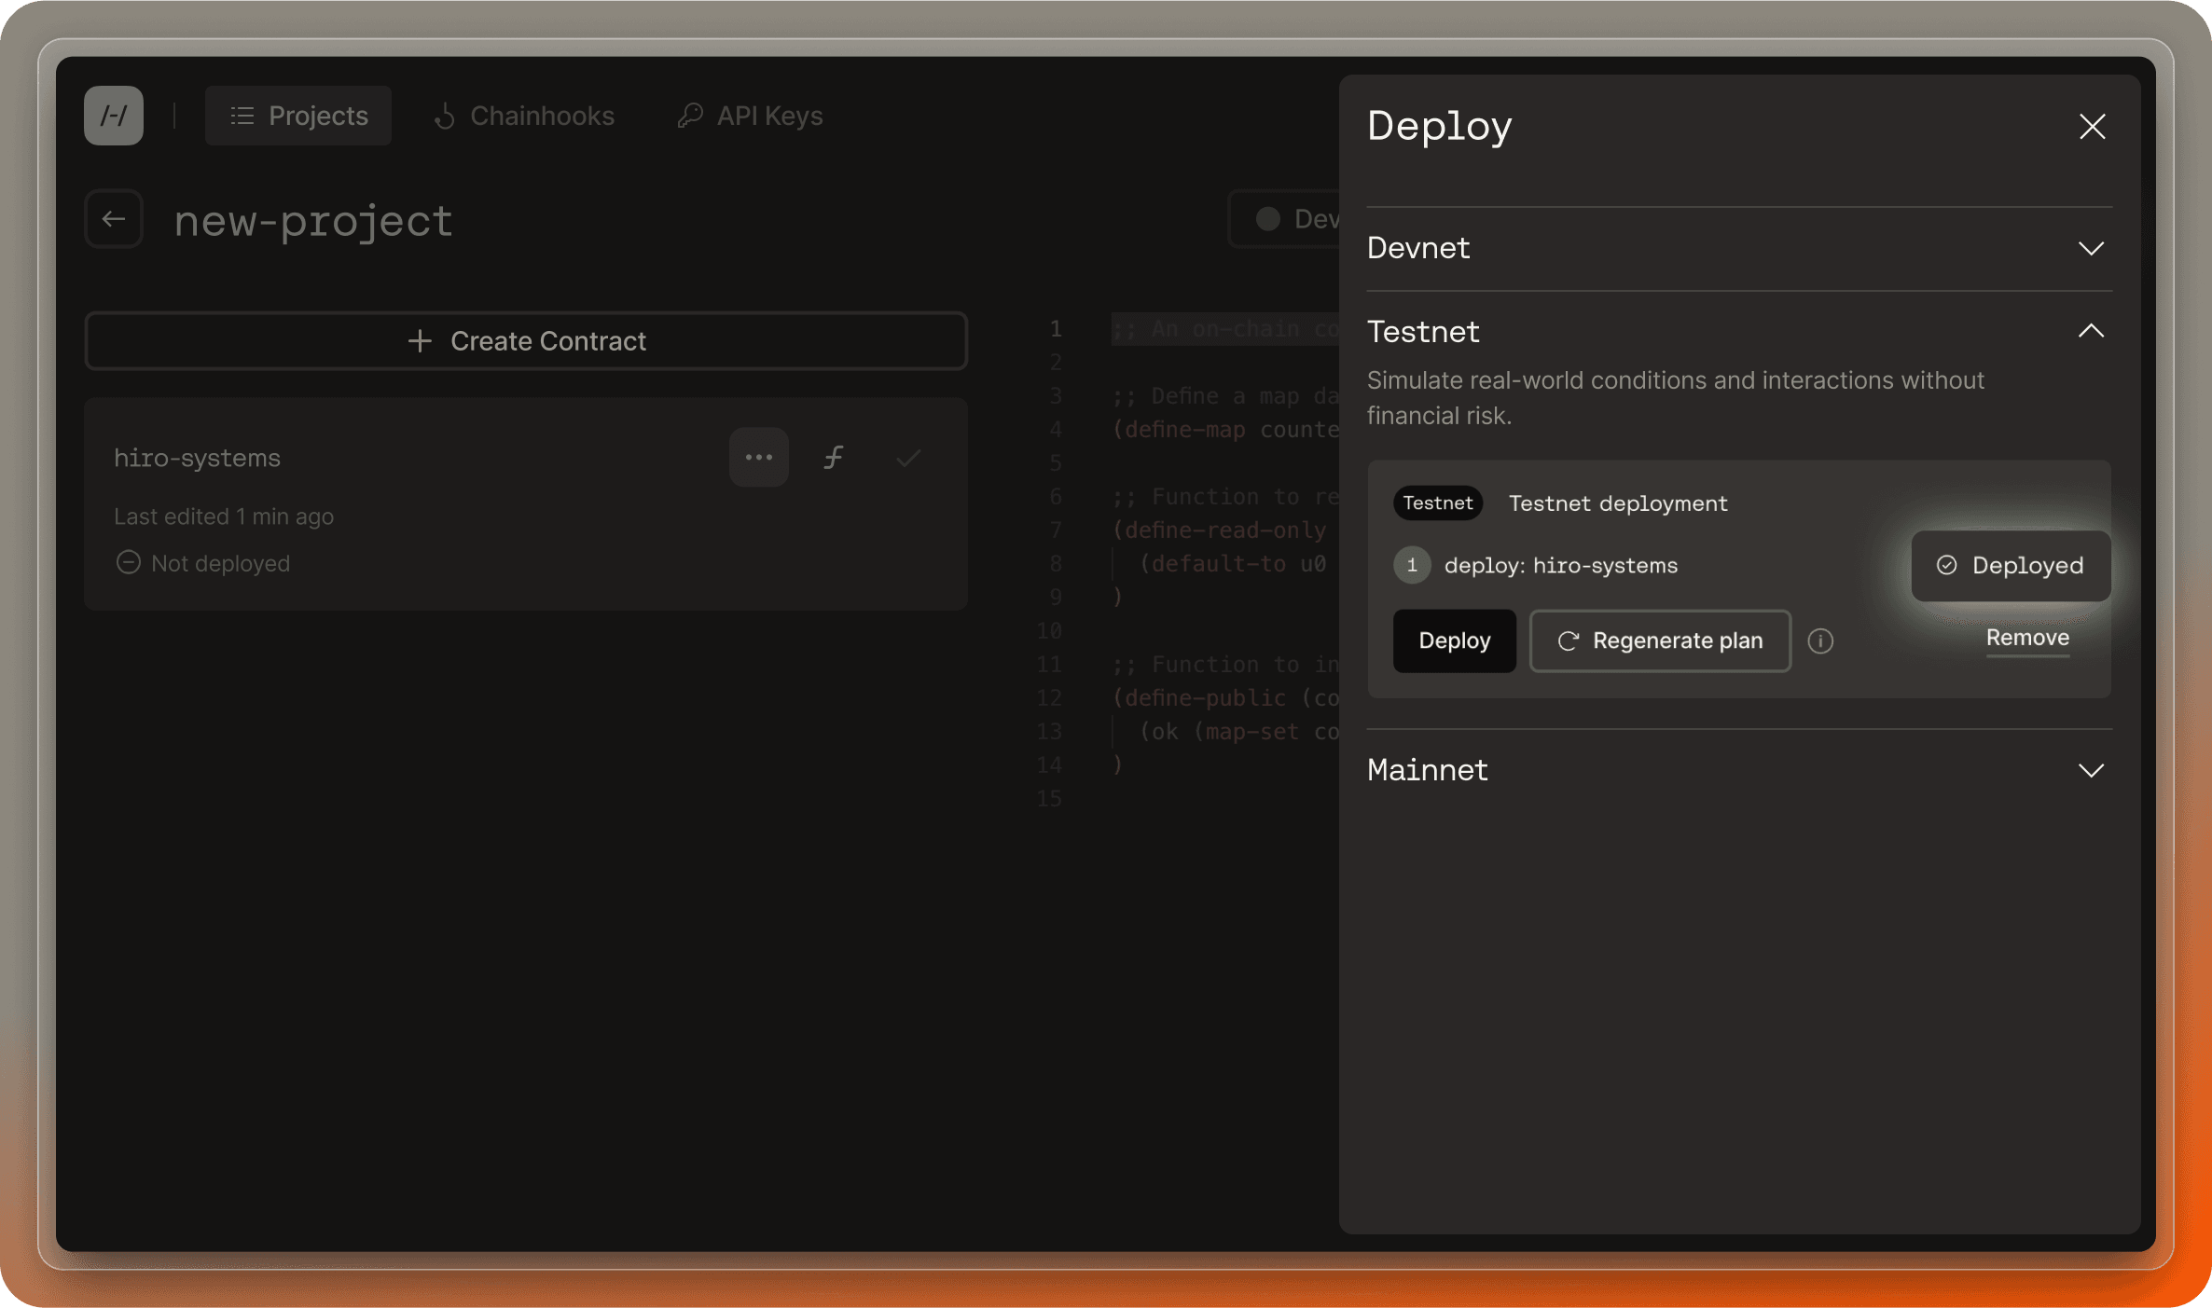Image resolution: width=2212 pixels, height=1308 pixels.
Task: Click the black Deploy button
Action: 1454,641
